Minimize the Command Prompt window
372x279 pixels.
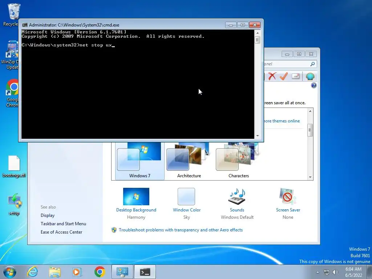tap(231, 25)
